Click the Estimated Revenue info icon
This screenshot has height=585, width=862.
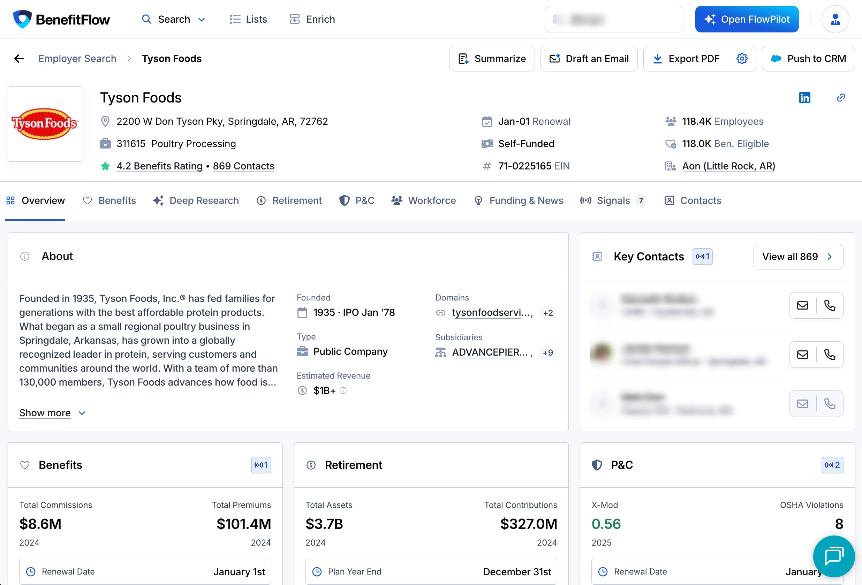coord(343,390)
